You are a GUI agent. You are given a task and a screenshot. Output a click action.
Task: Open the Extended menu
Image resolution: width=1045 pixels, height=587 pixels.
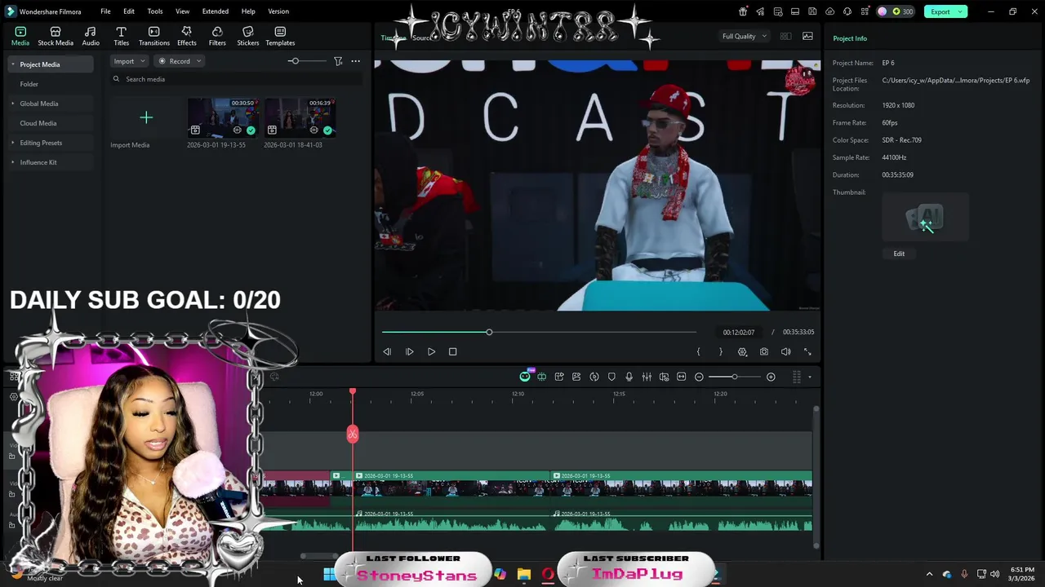[216, 11]
